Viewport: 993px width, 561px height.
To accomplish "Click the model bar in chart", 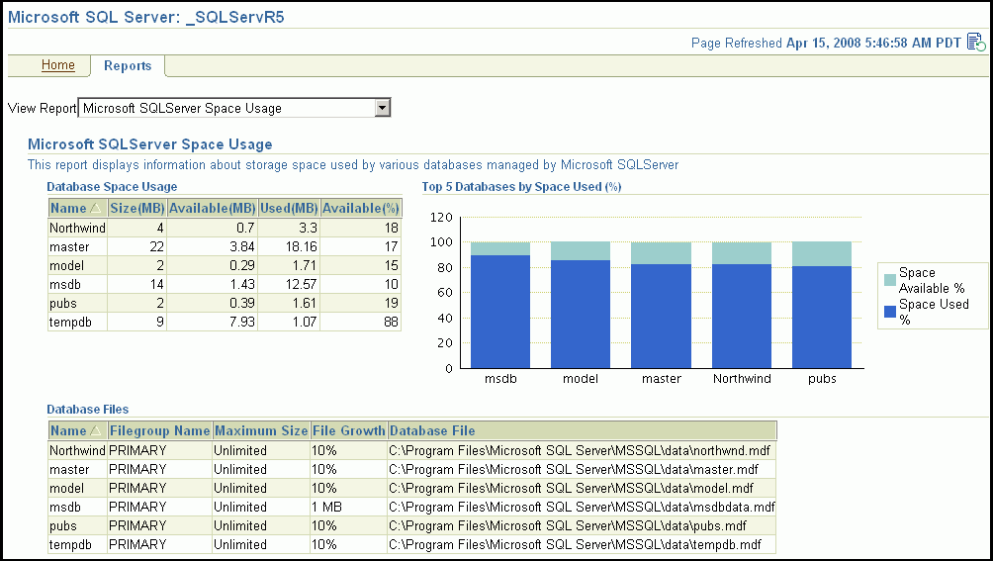I will (x=581, y=305).
